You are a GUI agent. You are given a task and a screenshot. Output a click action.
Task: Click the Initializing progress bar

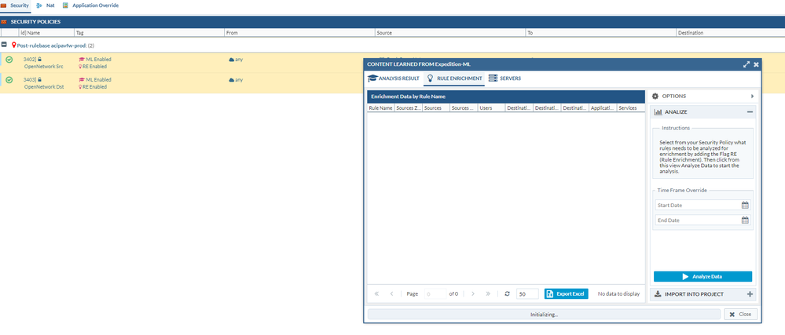pyautogui.click(x=545, y=315)
